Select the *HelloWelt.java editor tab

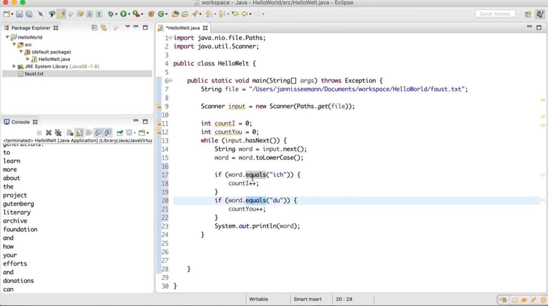click(182, 28)
